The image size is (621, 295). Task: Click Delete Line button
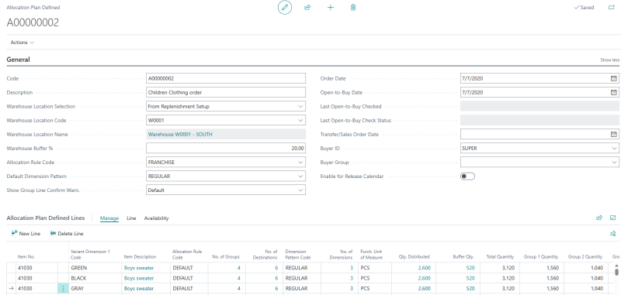67,233
